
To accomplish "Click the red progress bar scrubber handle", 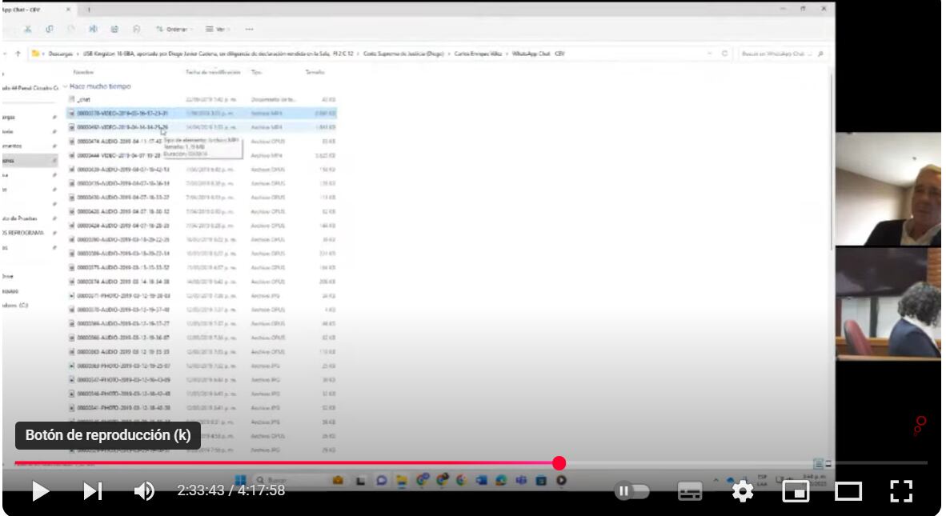I will tap(559, 463).
